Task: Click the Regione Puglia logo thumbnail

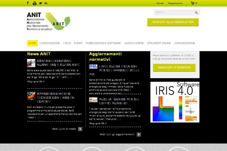Action: click(93, 100)
